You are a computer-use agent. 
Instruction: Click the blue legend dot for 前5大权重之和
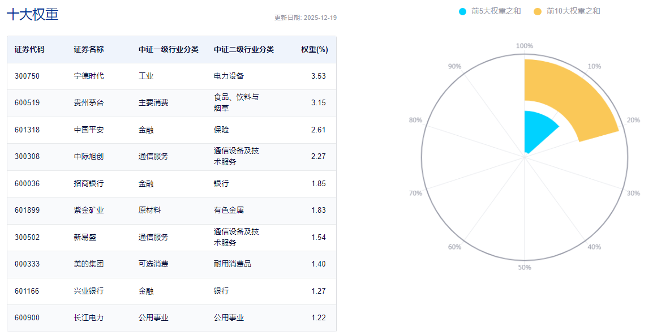pyautogui.click(x=462, y=11)
